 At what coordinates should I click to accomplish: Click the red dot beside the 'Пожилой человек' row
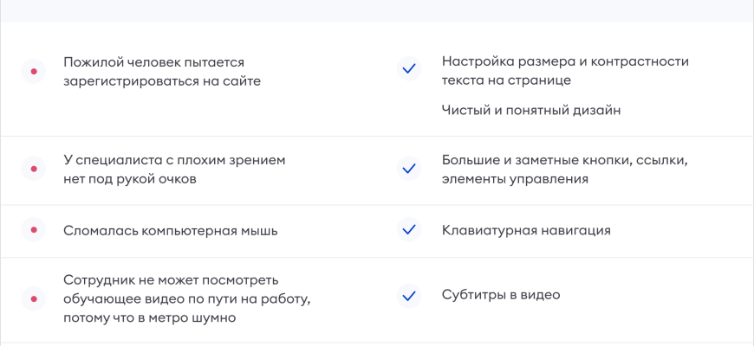(x=33, y=71)
